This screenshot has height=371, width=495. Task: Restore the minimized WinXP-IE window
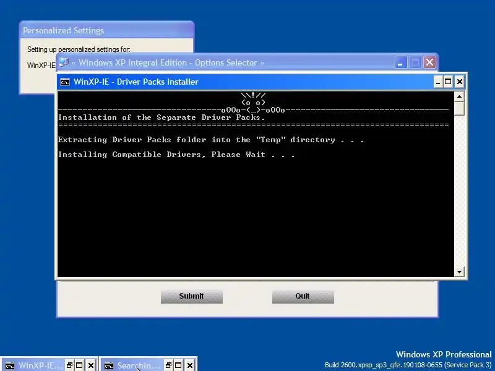[69, 365]
